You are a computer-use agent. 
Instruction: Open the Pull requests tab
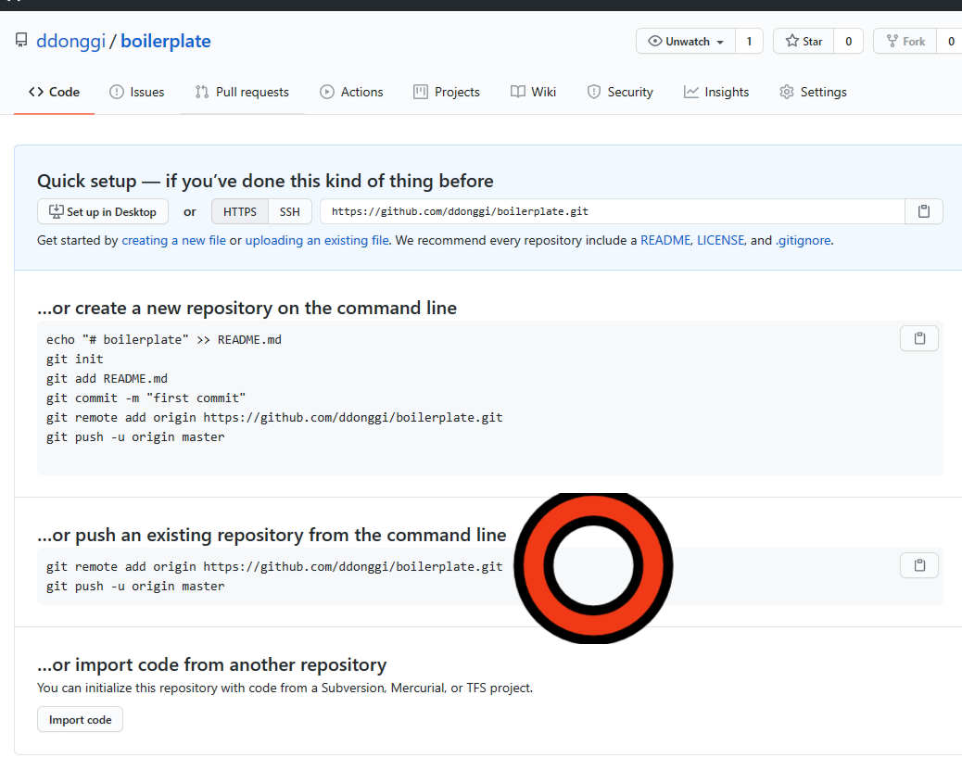point(242,92)
